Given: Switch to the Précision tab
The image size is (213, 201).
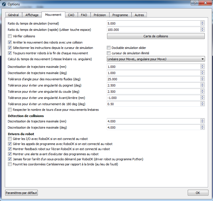Looking at the screenshot, I should coord(100,15).
